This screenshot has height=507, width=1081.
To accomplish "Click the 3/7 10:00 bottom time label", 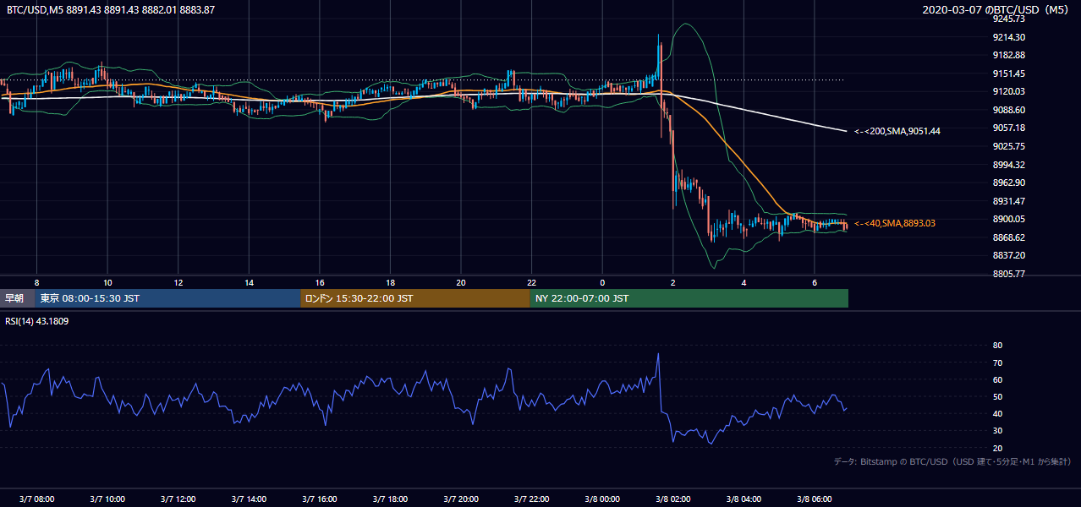I will [107, 499].
